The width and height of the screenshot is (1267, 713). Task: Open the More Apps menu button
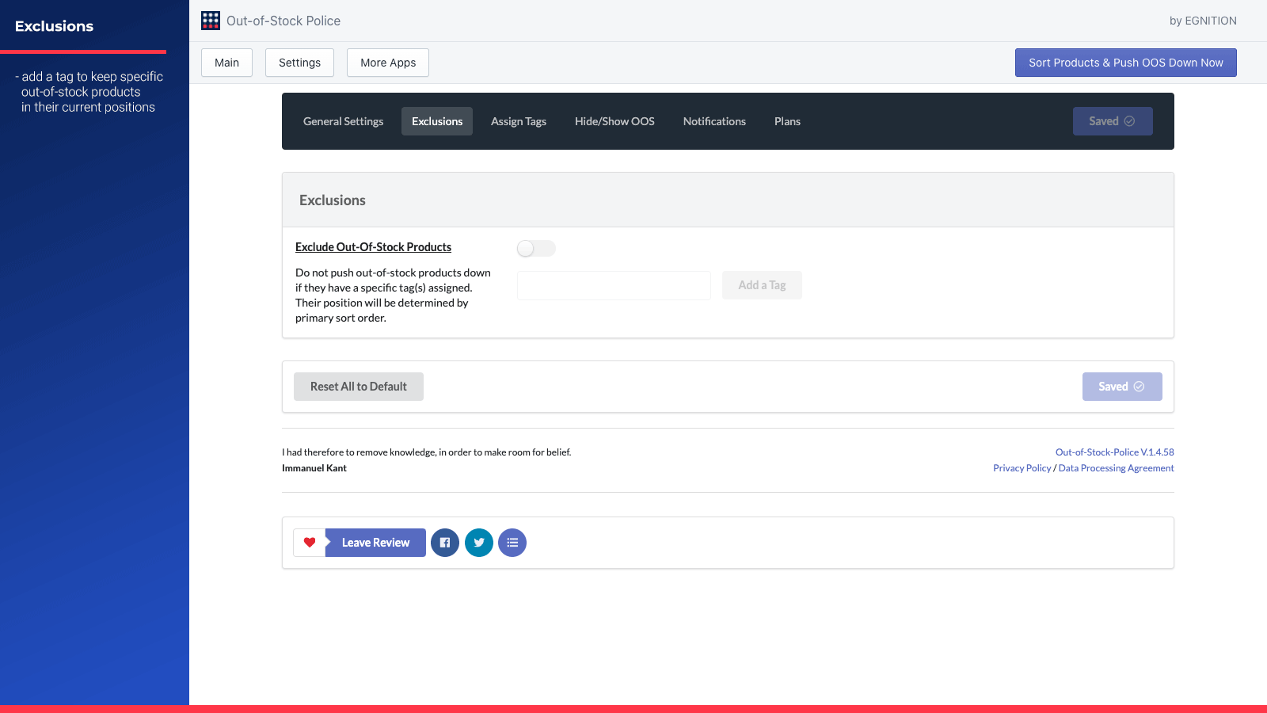(388, 63)
